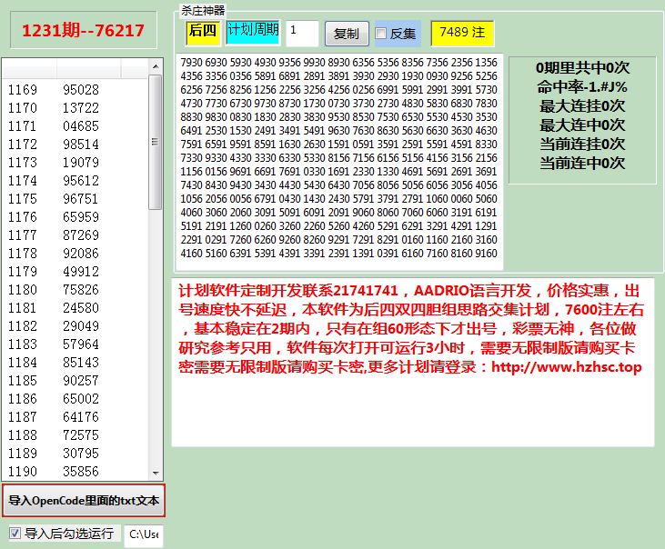Viewport: 665px width, 549px height.
Task: Select row 1179 with value 49912
Action: (x=76, y=272)
